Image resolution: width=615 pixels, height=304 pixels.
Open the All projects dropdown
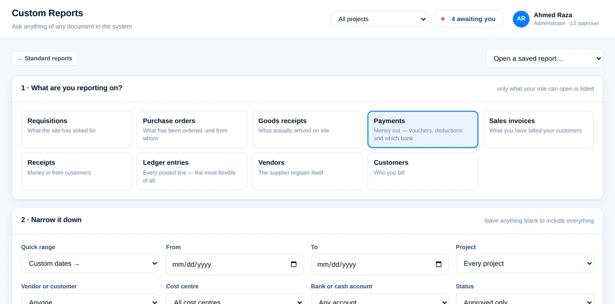[x=379, y=19]
